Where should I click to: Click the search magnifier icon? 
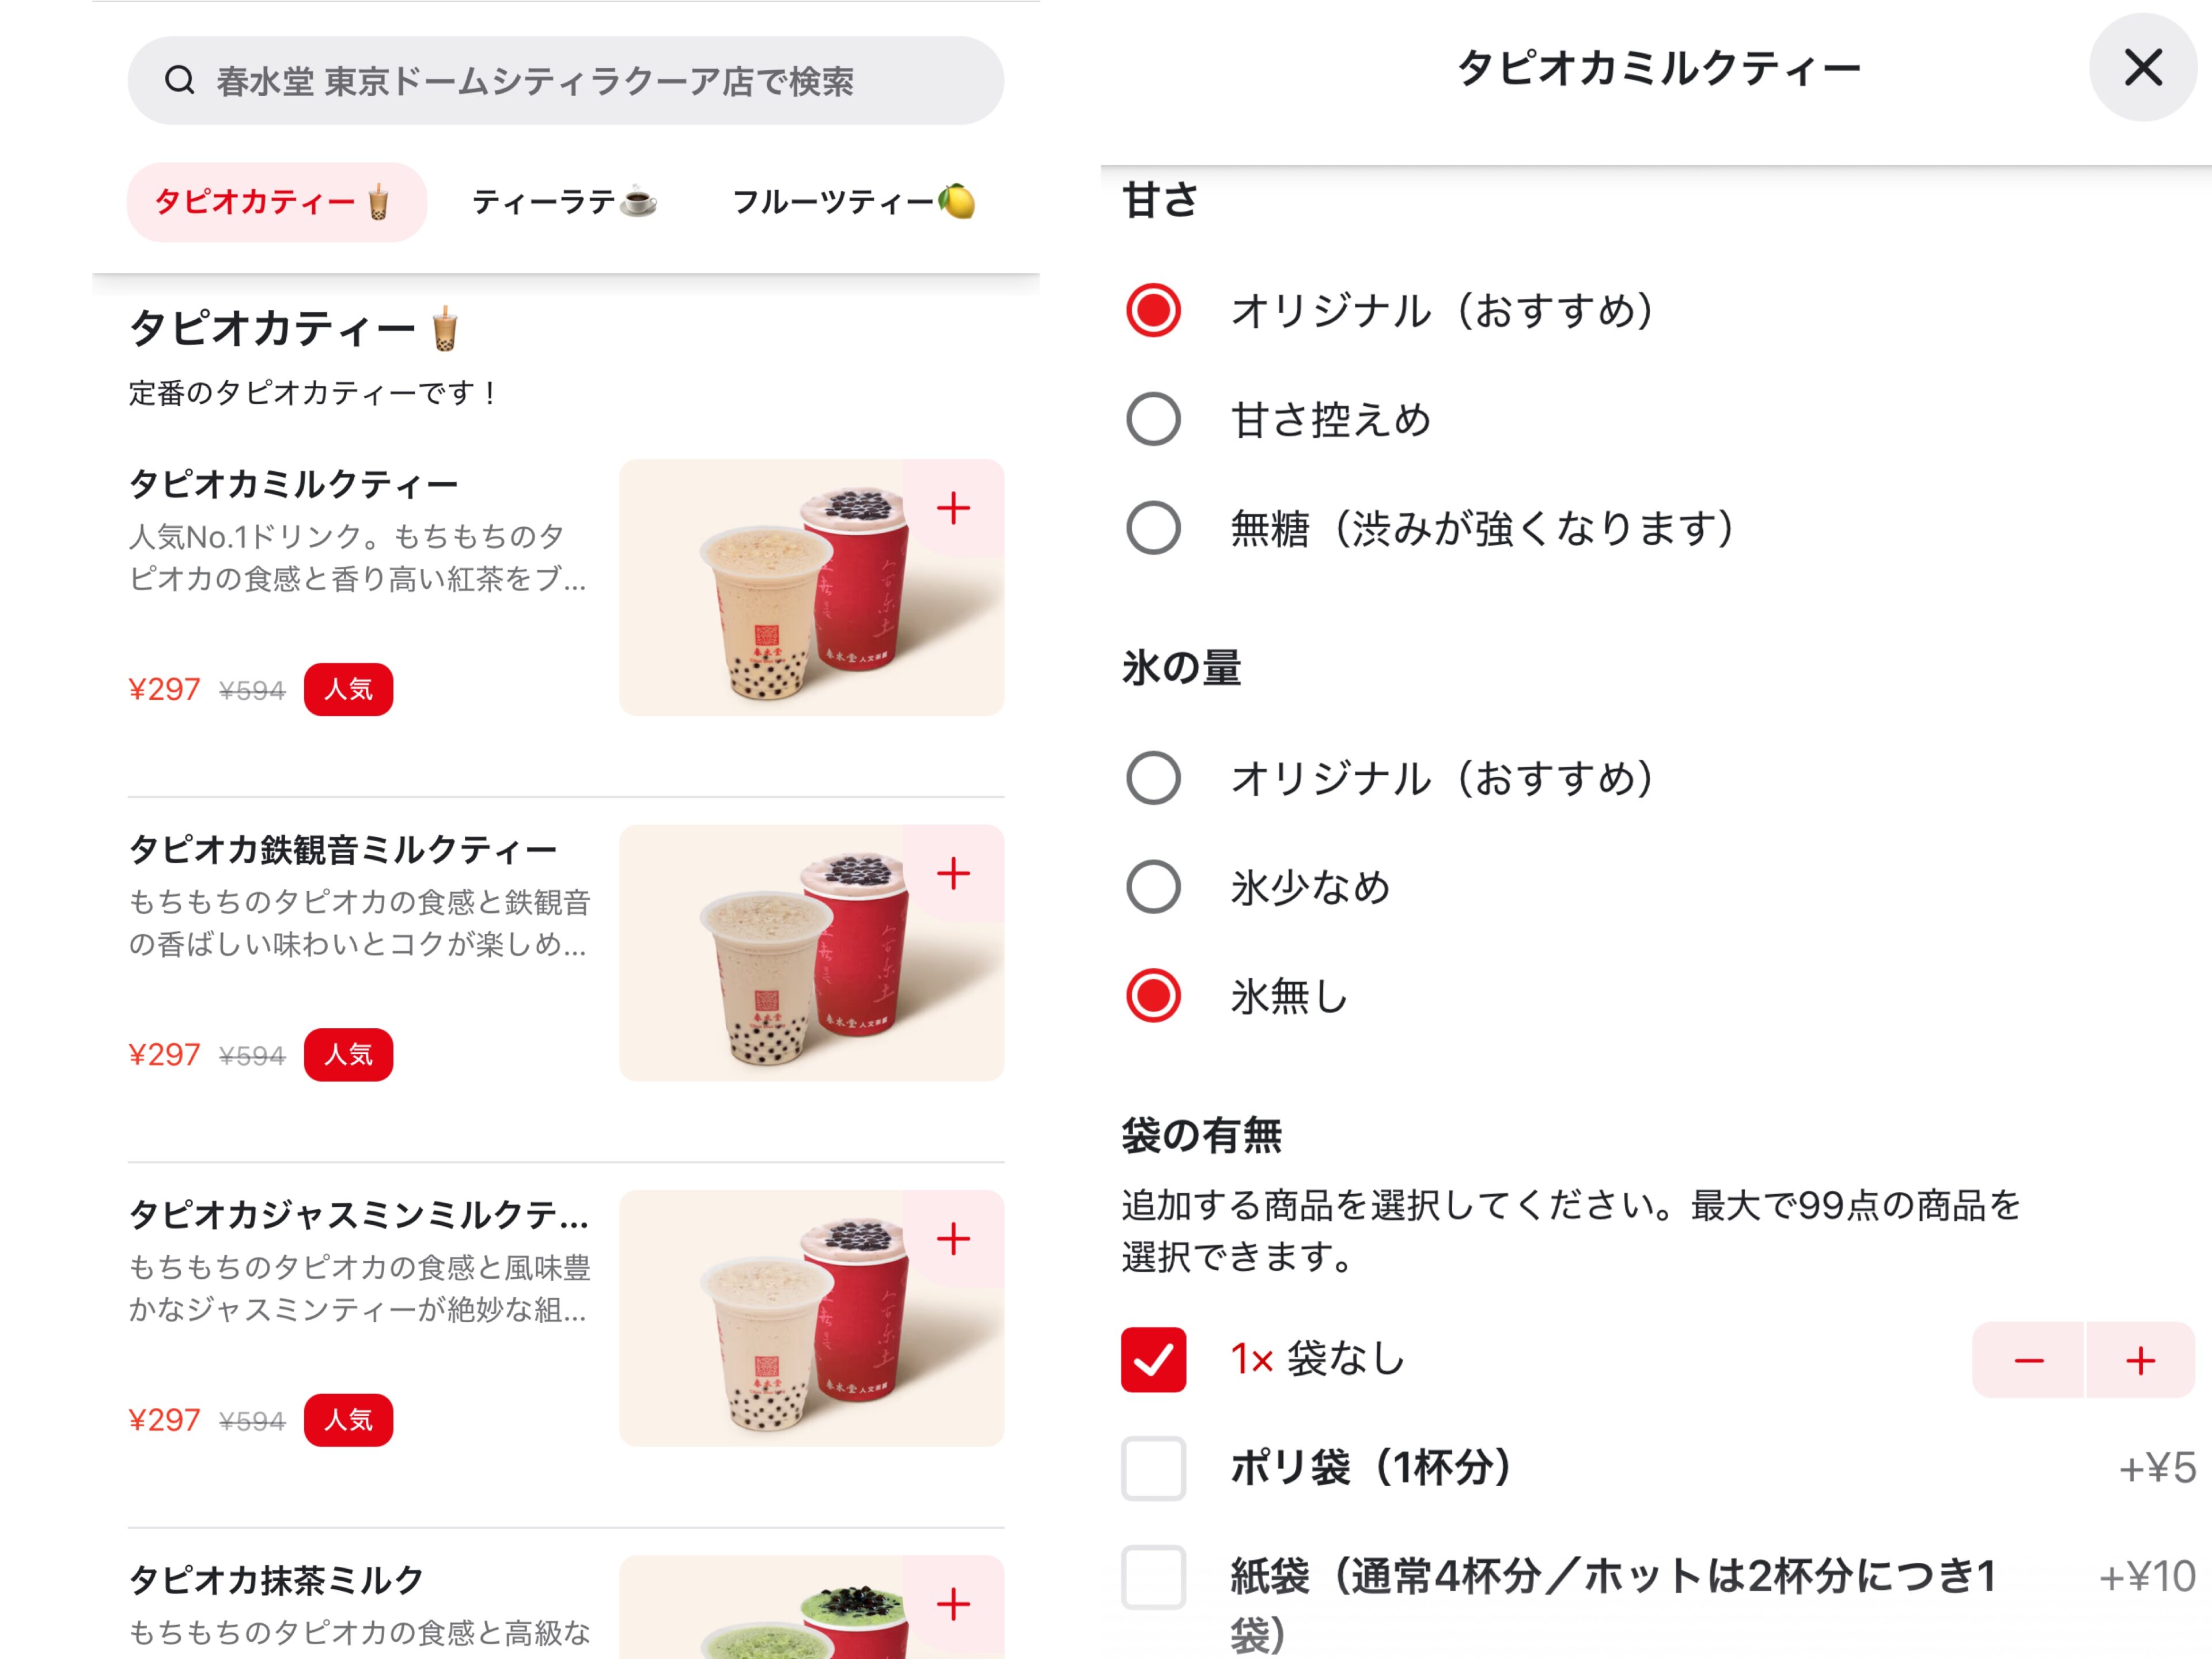(x=180, y=80)
